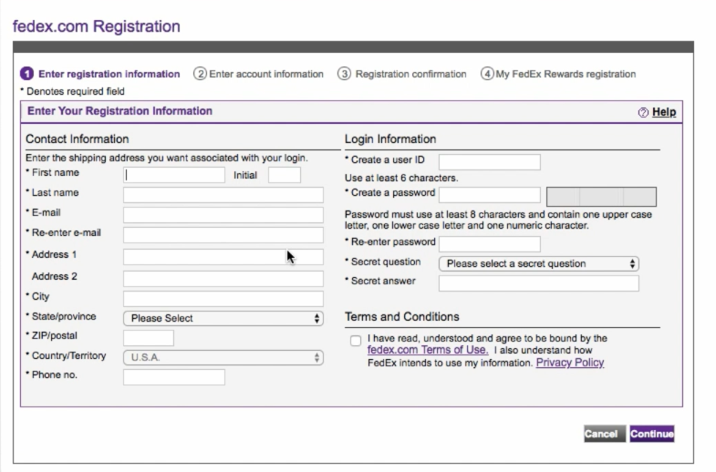
Task: Focus the Create a password field
Action: (490, 195)
